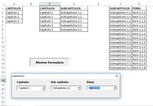Select column C header
This screenshot has width=153, height=106.
coord(49,4)
